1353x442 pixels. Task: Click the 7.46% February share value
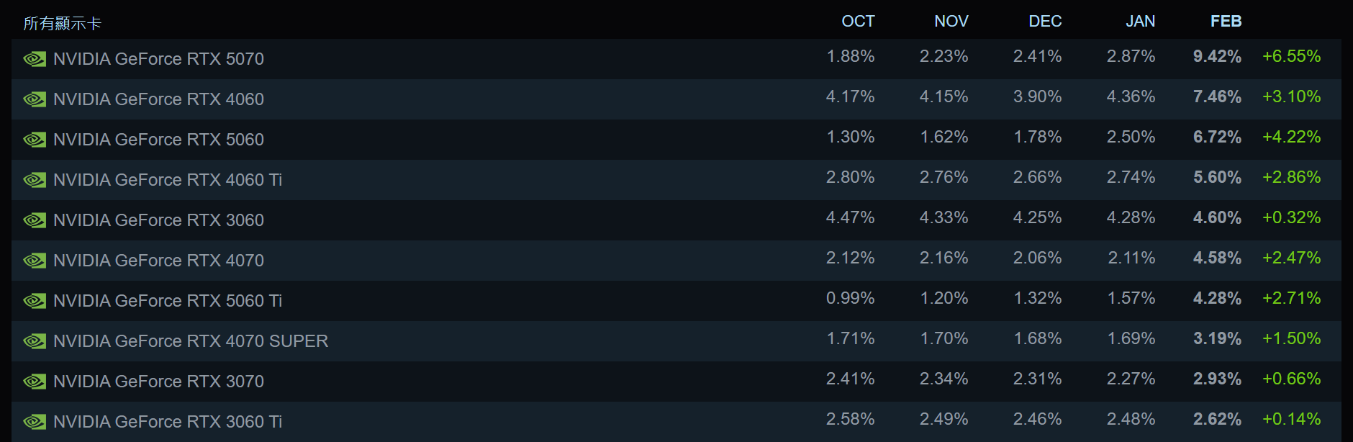(1217, 96)
